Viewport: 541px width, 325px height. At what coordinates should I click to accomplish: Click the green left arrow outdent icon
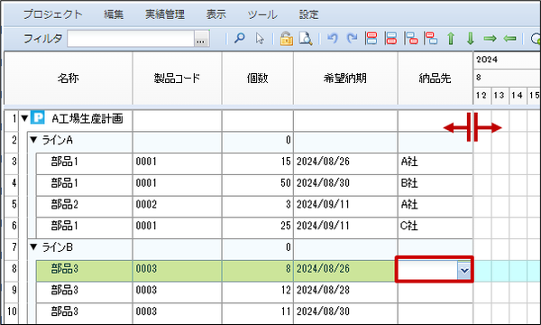(x=509, y=38)
